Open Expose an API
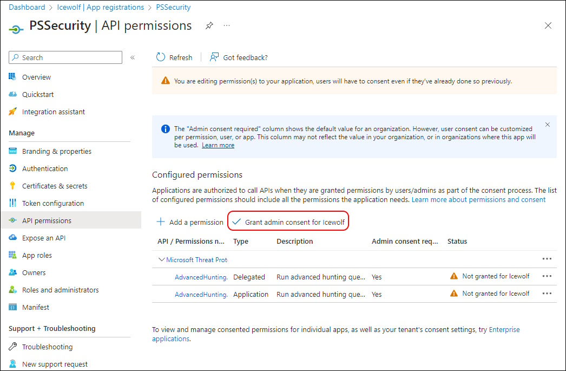 pos(44,238)
